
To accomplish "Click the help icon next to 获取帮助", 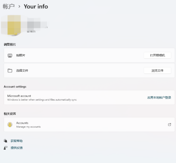I will click(x=5, y=141).
